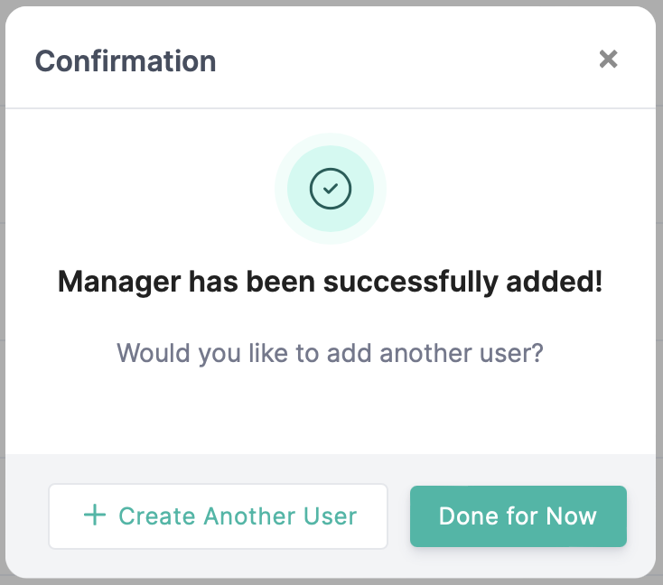Click the divider line below the Confirmation header
The image size is (663, 585).
(x=330, y=108)
